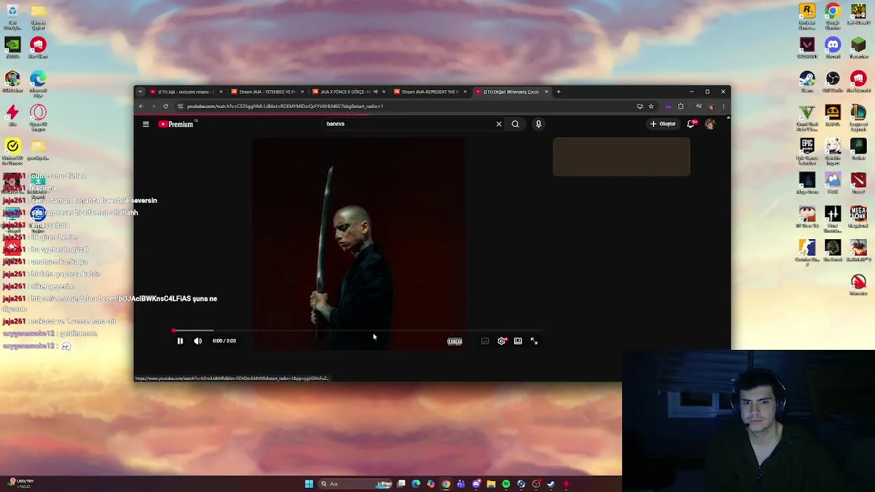
Task: Launch Microsoft Edge from the taskbar
Action: tap(416, 484)
